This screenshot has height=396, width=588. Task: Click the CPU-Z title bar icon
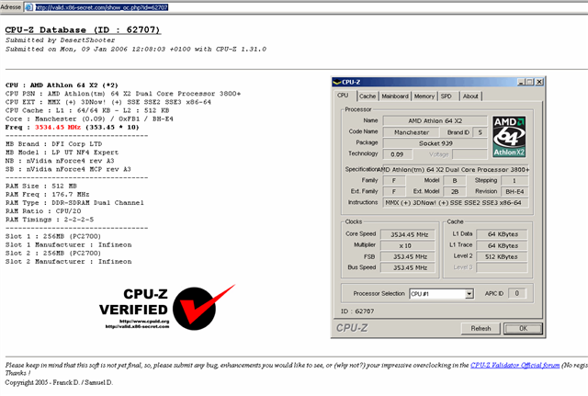(x=337, y=82)
